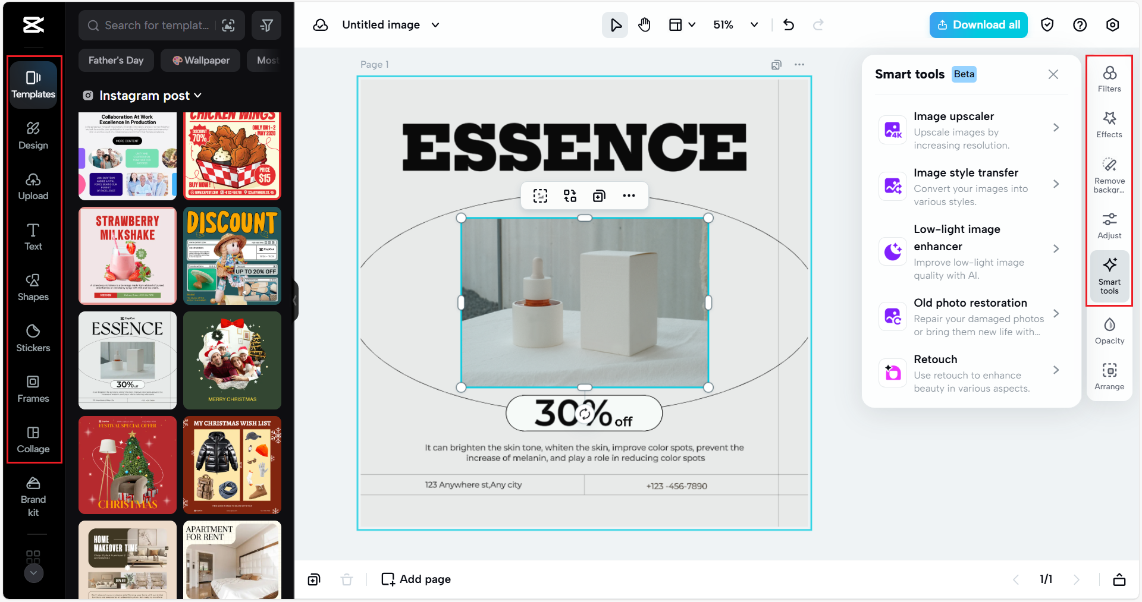
Task: Close the Smart tools panel
Action: [1053, 74]
